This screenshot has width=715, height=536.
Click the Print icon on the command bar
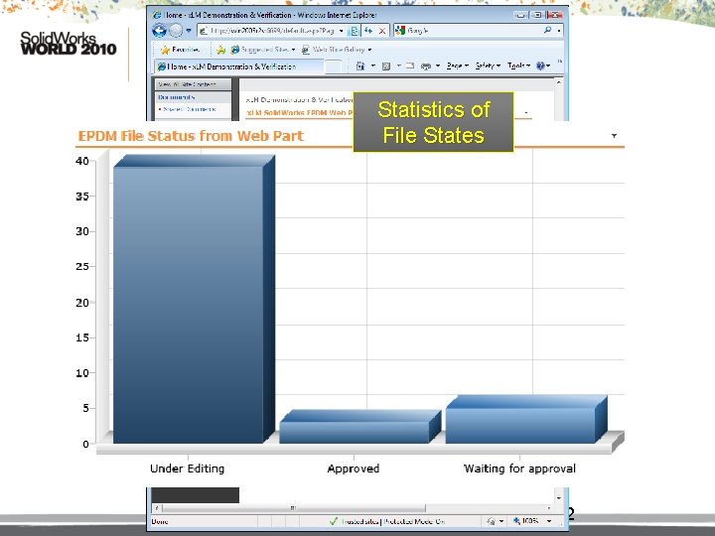tap(426, 67)
